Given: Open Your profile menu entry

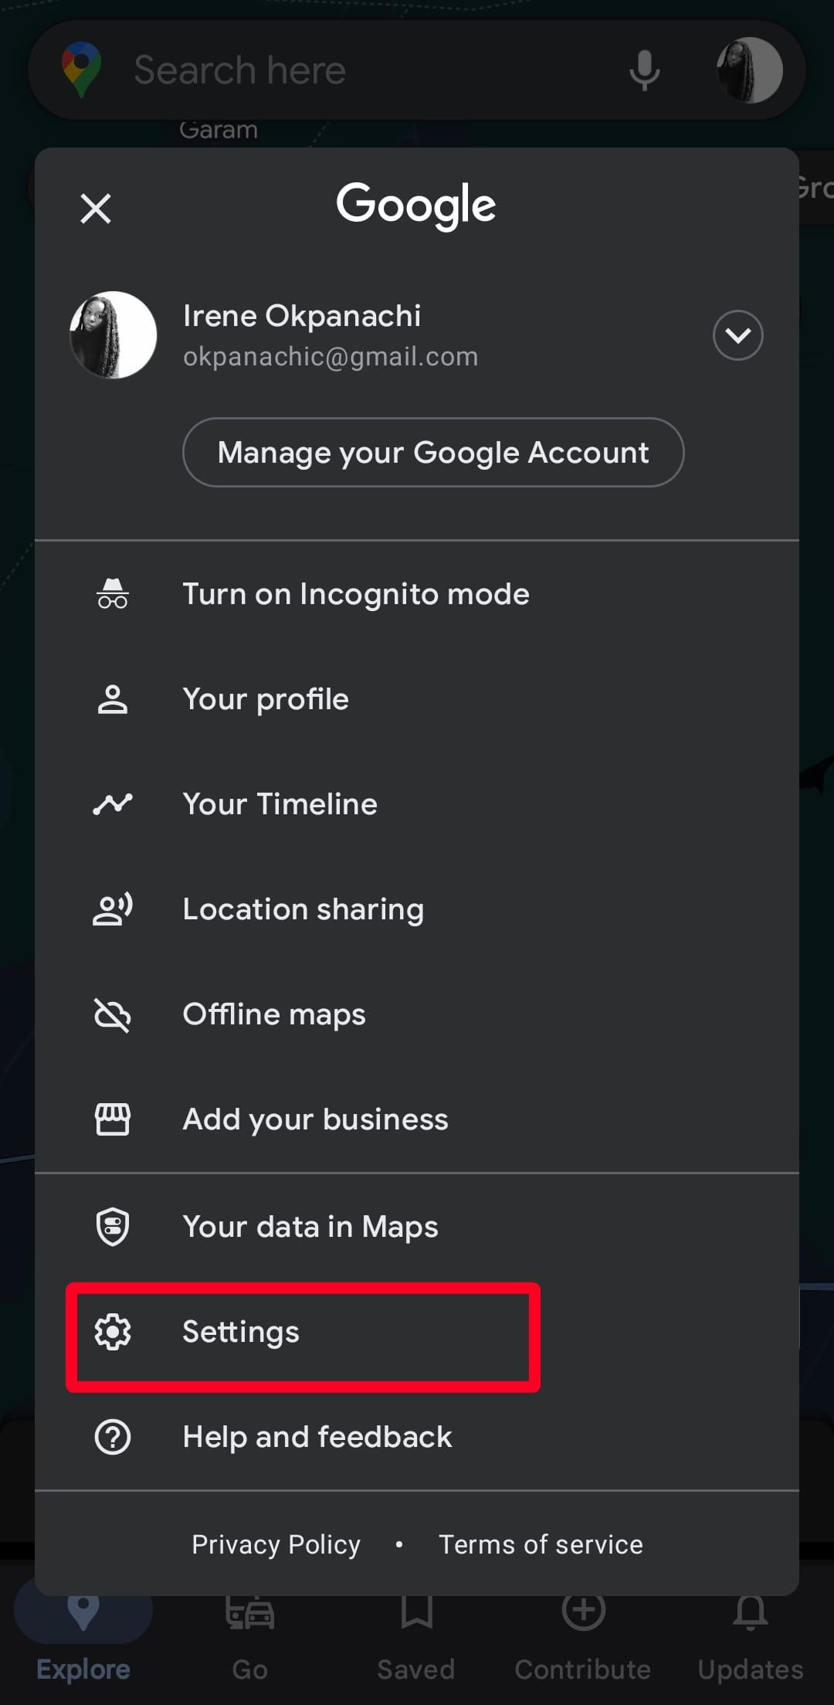Looking at the screenshot, I should 265,699.
